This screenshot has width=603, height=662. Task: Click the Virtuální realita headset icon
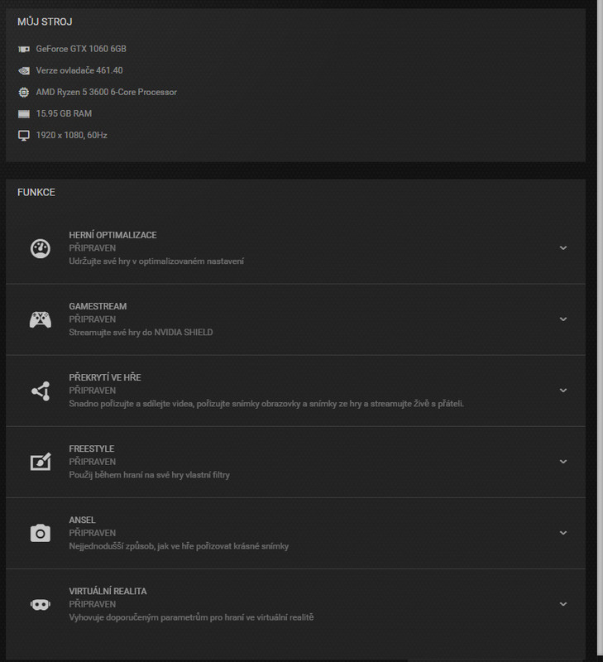[x=40, y=605]
